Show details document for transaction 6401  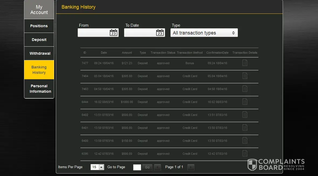pos(245,128)
